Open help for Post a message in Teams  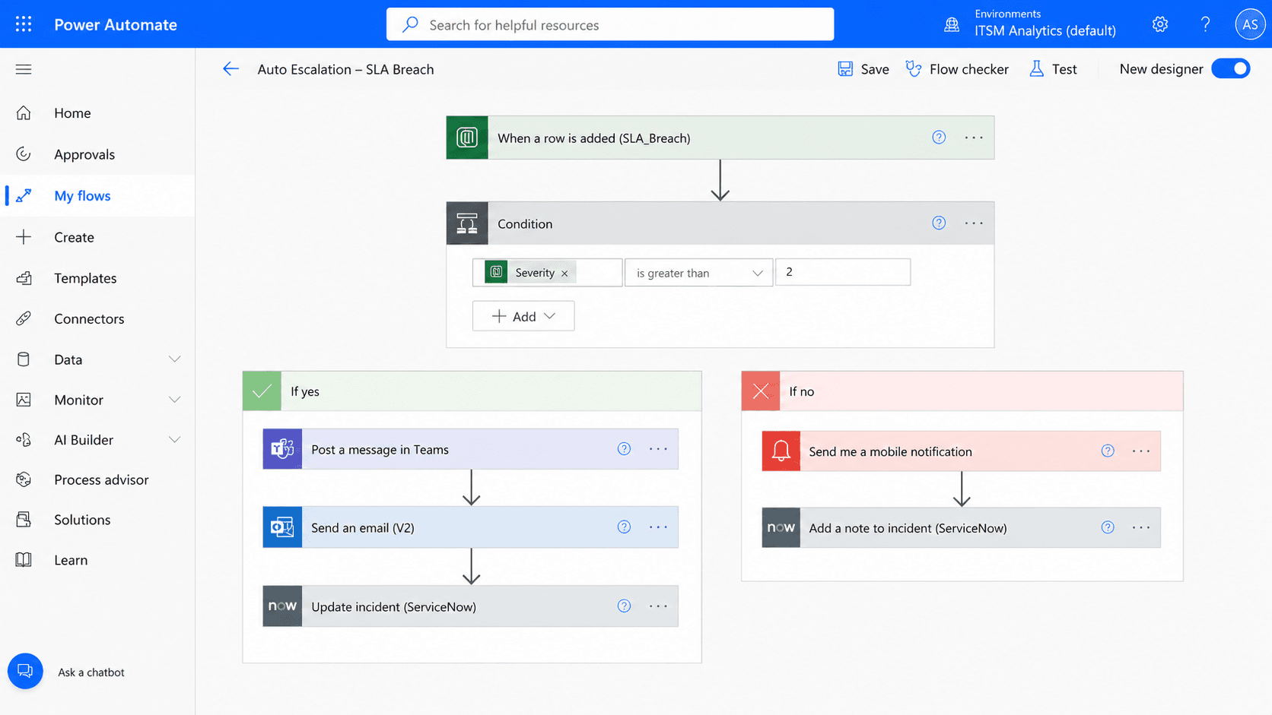pos(624,449)
